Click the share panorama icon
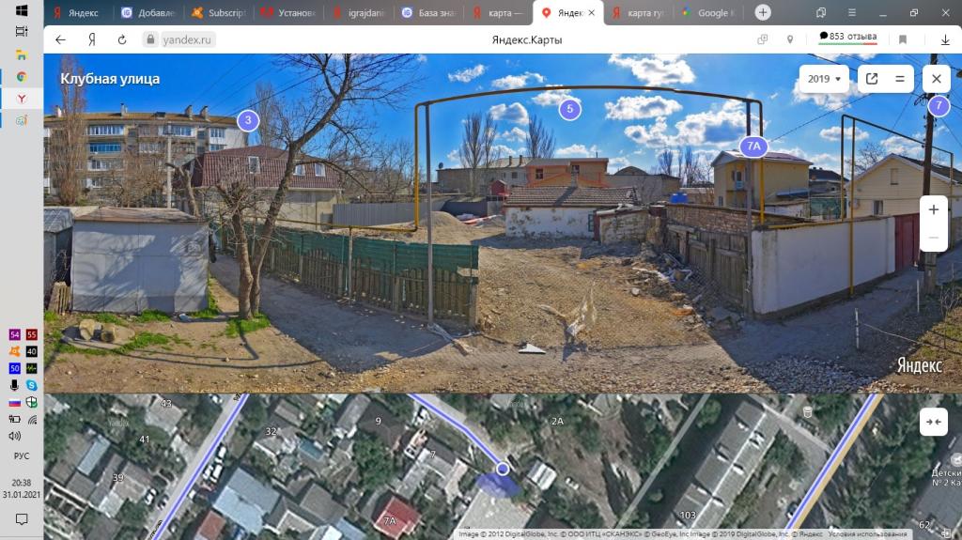The width and height of the screenshot is (962, 540). tap(872, 79)
